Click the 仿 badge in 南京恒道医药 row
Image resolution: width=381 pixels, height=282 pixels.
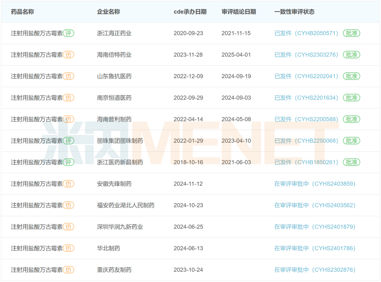pyautogui.click(x=68, y=98)
